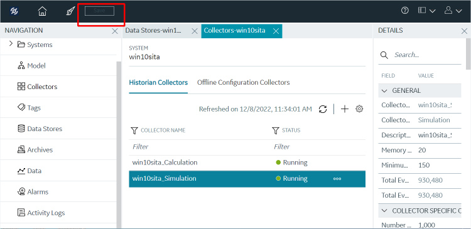471x229 pixels.
Task: Open the user account dropdown
Action: pyautogui.click(x=453, y=11)
